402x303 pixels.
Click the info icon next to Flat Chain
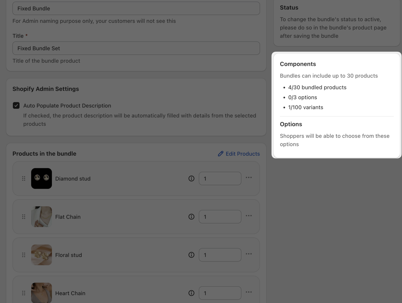(191, 217)
